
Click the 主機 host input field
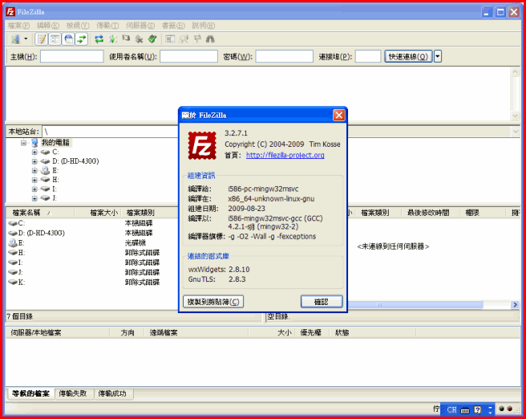point(71,56)
